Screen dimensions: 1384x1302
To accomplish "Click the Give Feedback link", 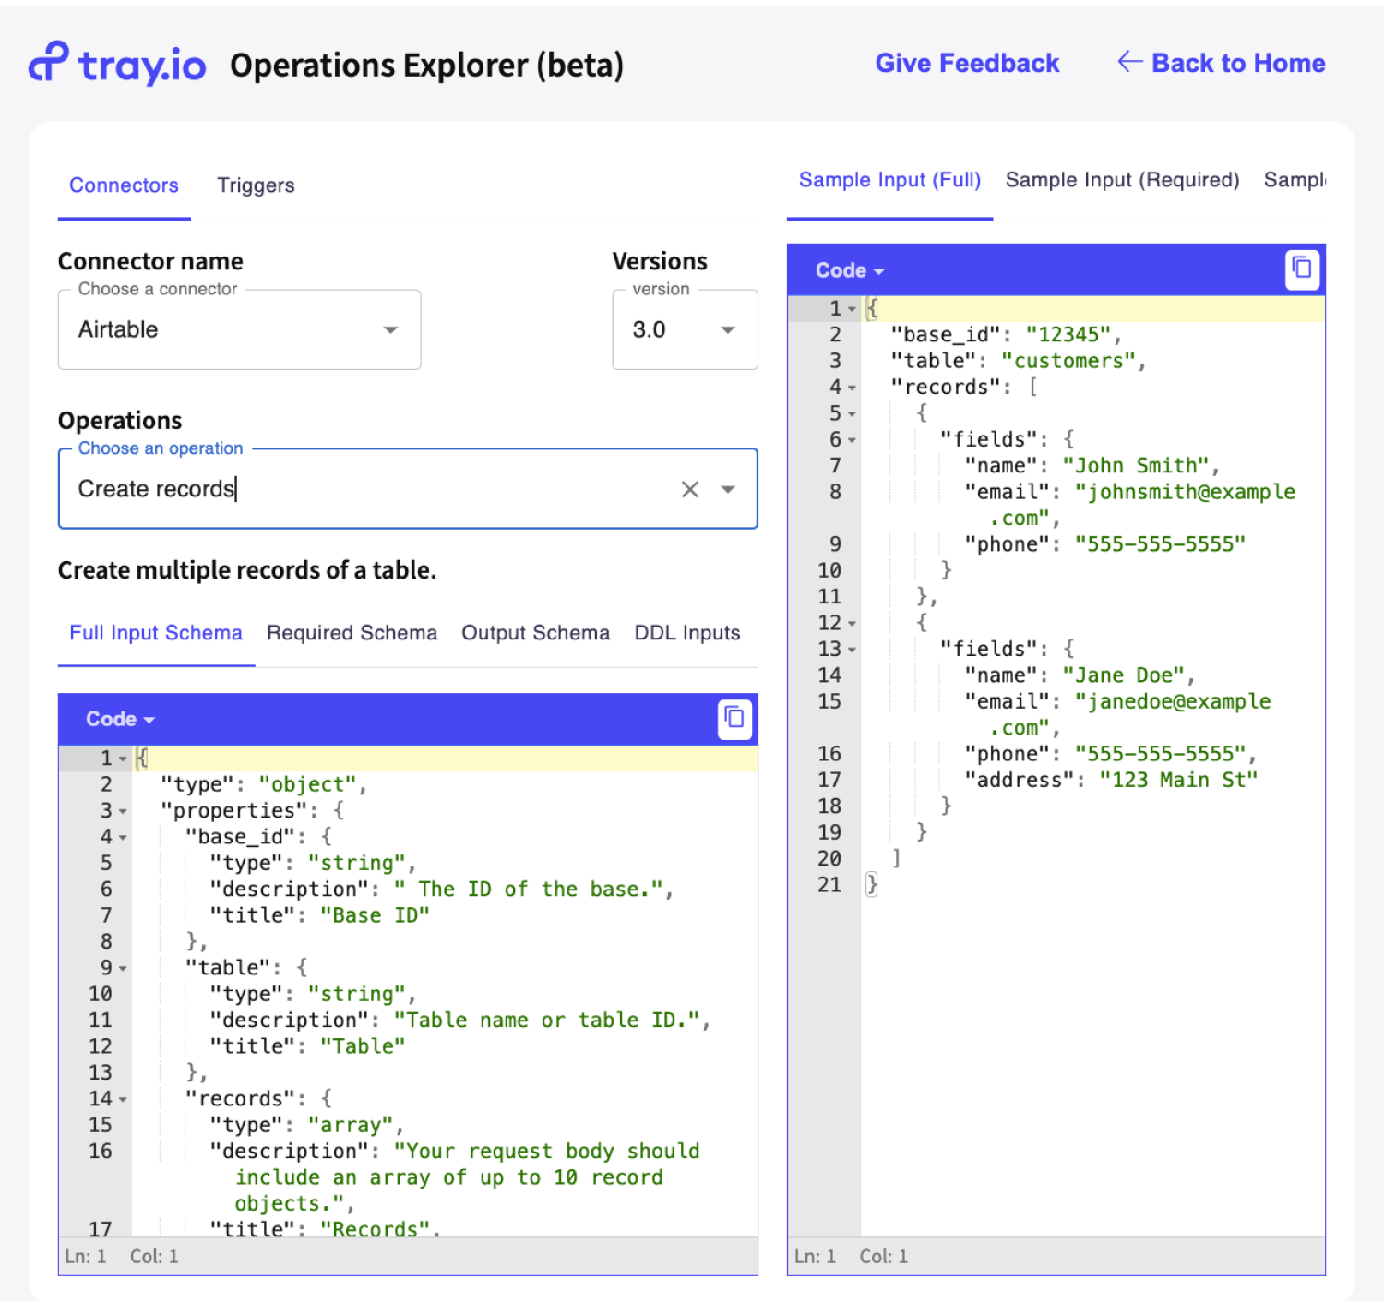I will click(967, 63).
